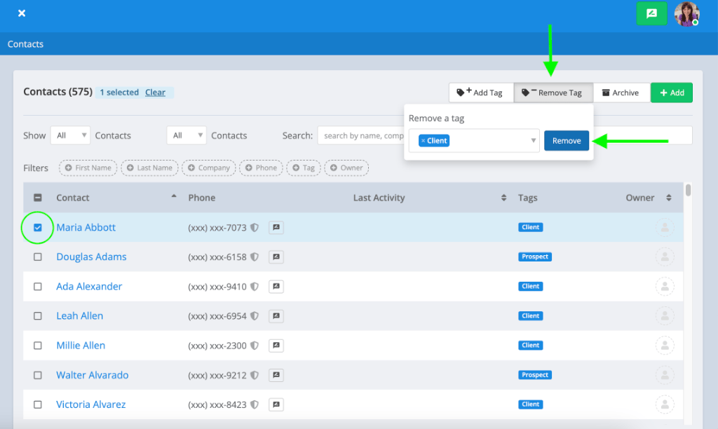The height and width of the screenshot is (429, 718).
Task: Open the green chat message icon
Action: (x=651, y=13)
